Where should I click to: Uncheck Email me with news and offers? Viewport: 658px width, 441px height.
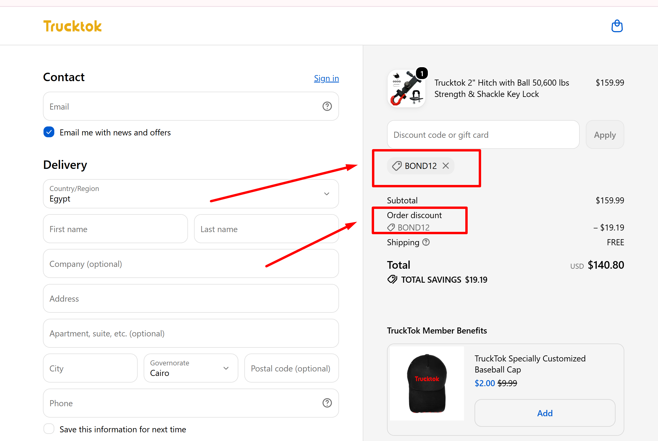pyautogui.click(x=49, y=132)
